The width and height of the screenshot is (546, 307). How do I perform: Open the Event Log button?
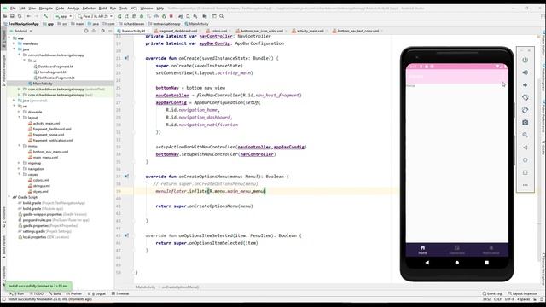[492, 293]
